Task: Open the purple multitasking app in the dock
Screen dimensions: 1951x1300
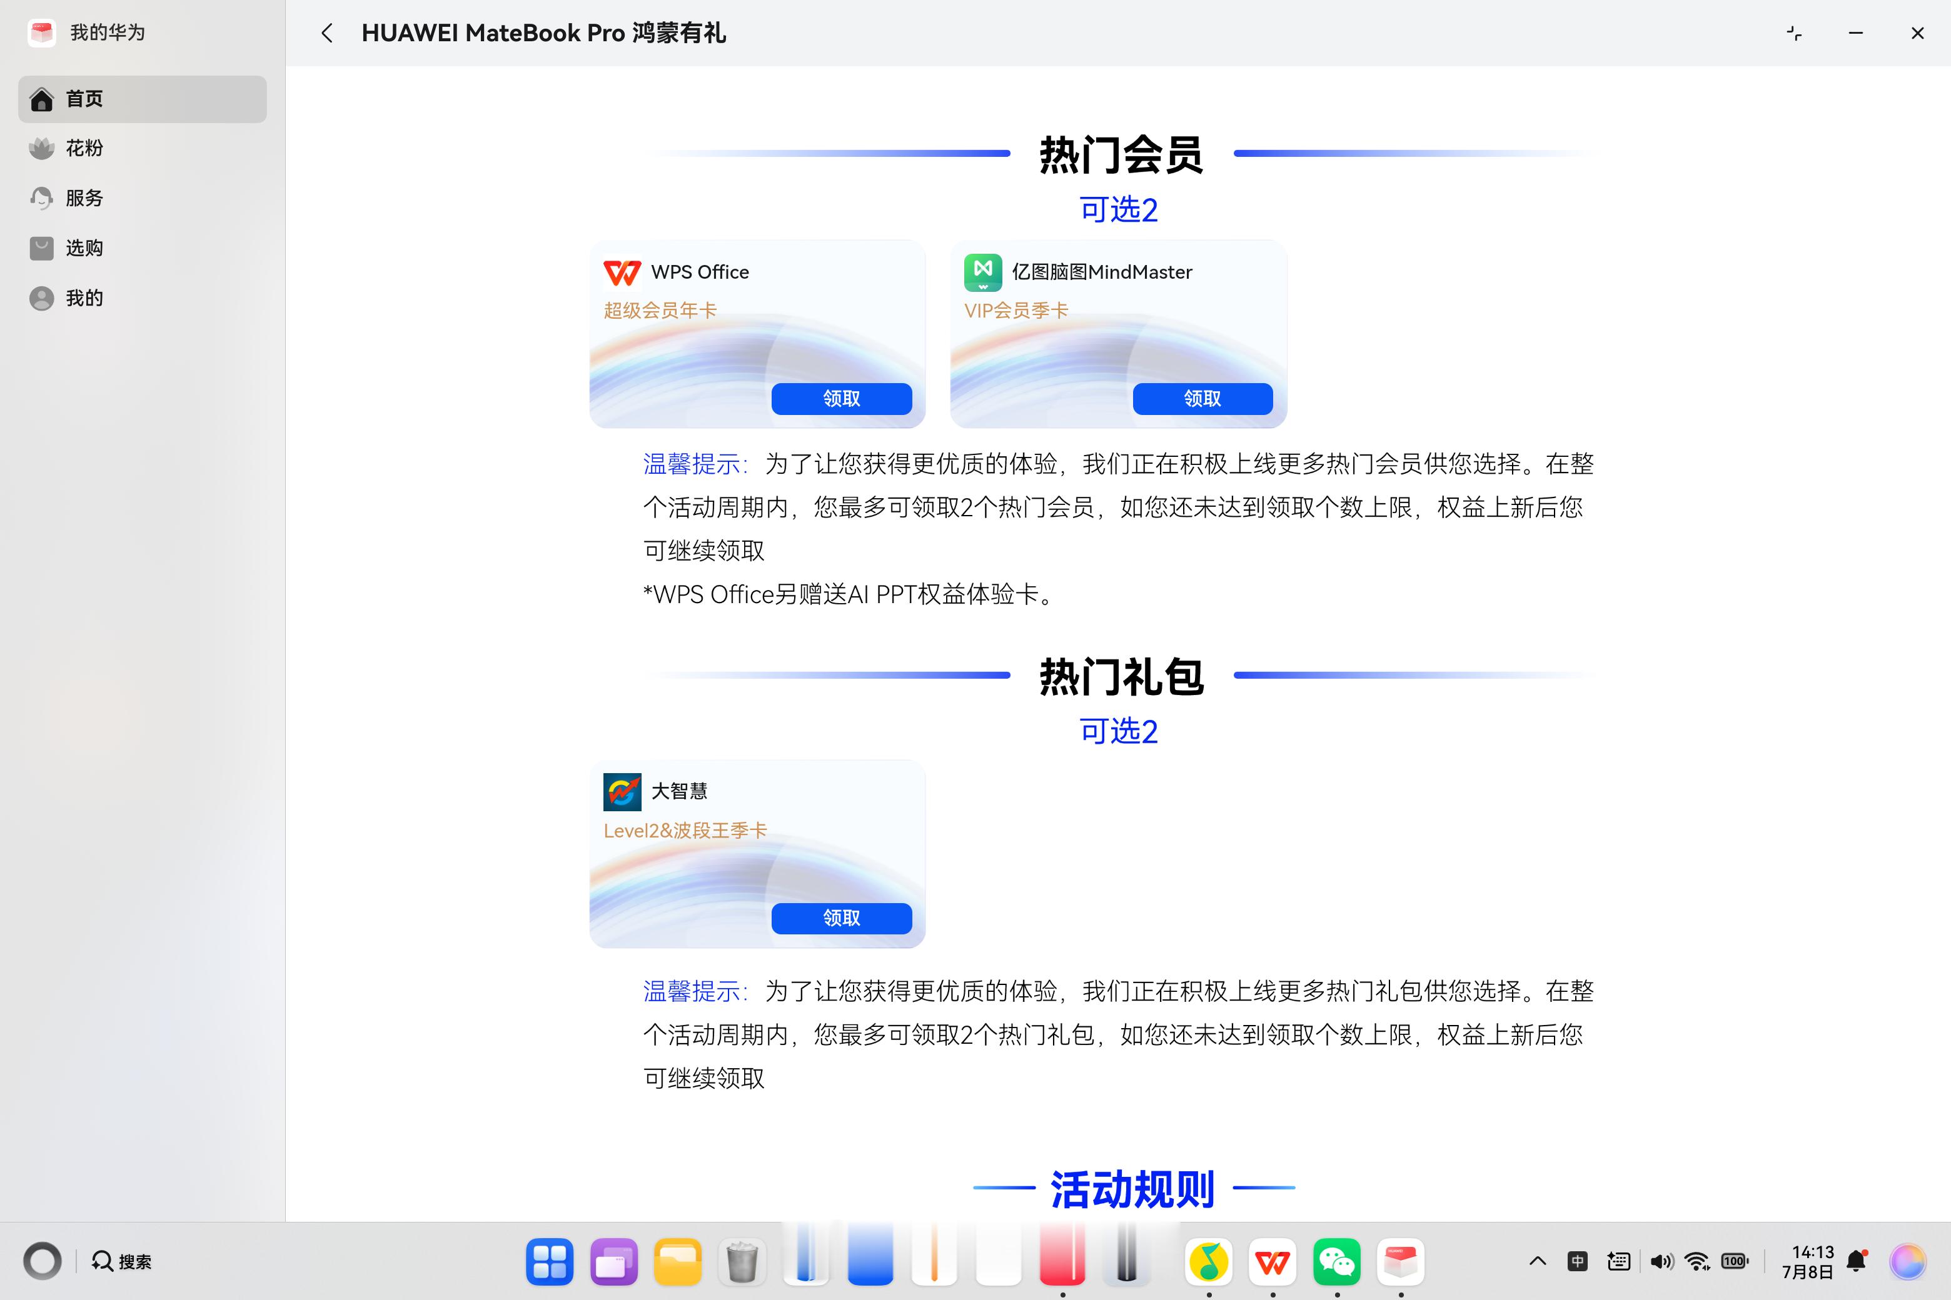Action: [614, 1261]
